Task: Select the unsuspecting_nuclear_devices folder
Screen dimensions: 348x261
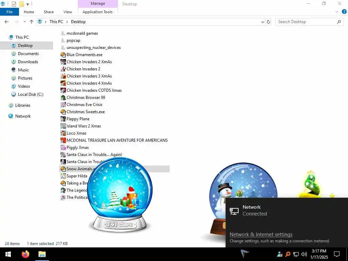Action: 93,48
